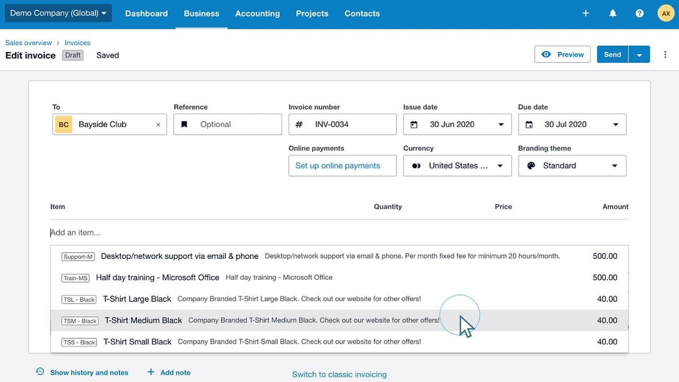The width and height of the screenshot is (679, 382).
Task: Click Set up online payments
Action: coord(338,166)
